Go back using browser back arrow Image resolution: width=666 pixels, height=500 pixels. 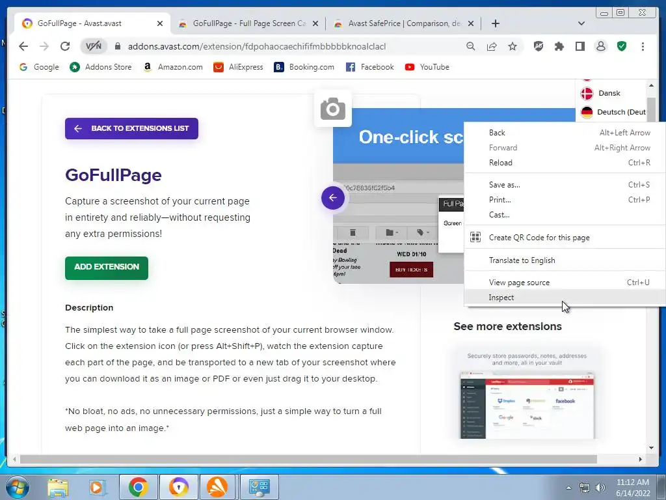[x=23, y=46]
